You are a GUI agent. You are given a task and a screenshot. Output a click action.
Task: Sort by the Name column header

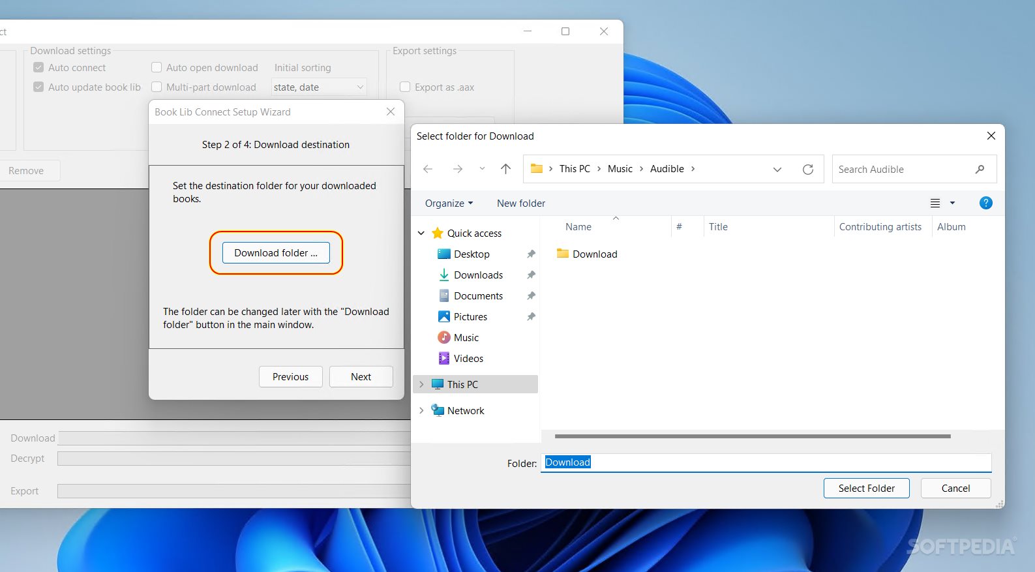pos(578,226)
